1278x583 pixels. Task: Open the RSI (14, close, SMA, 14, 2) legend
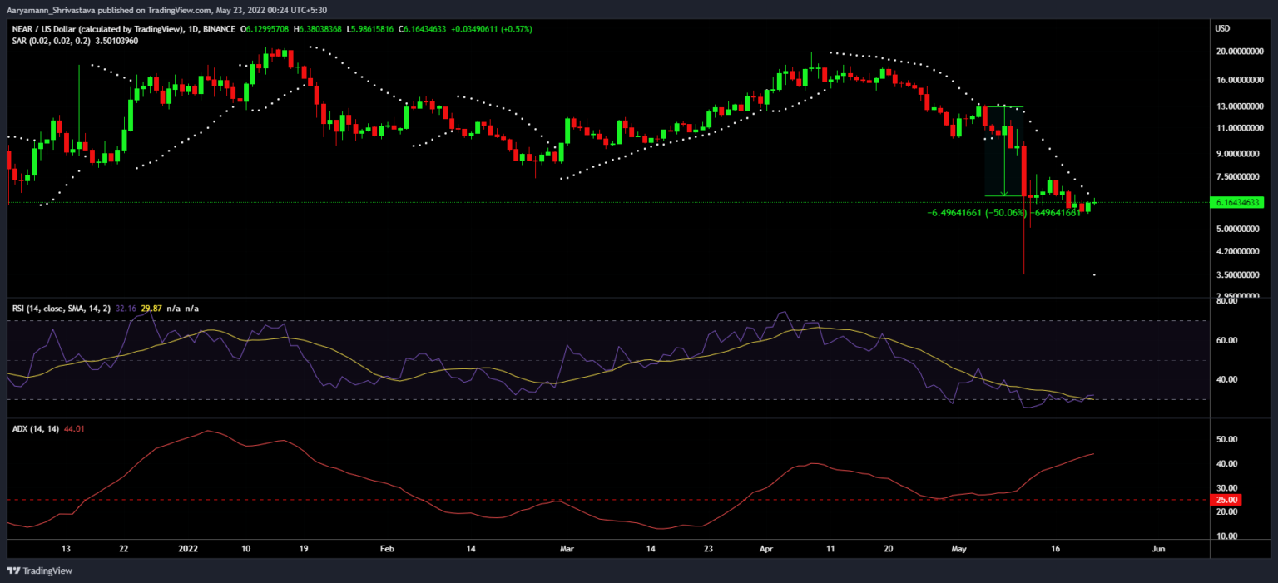[62, 309]
